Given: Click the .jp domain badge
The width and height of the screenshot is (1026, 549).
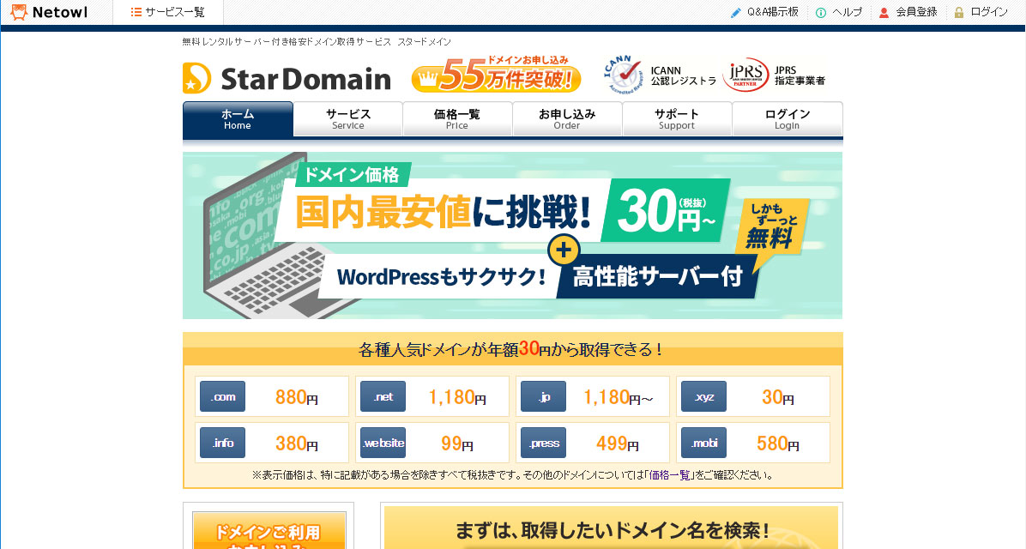Looking at the screenshot, I should pyautogui.click(x=543, y=396).
